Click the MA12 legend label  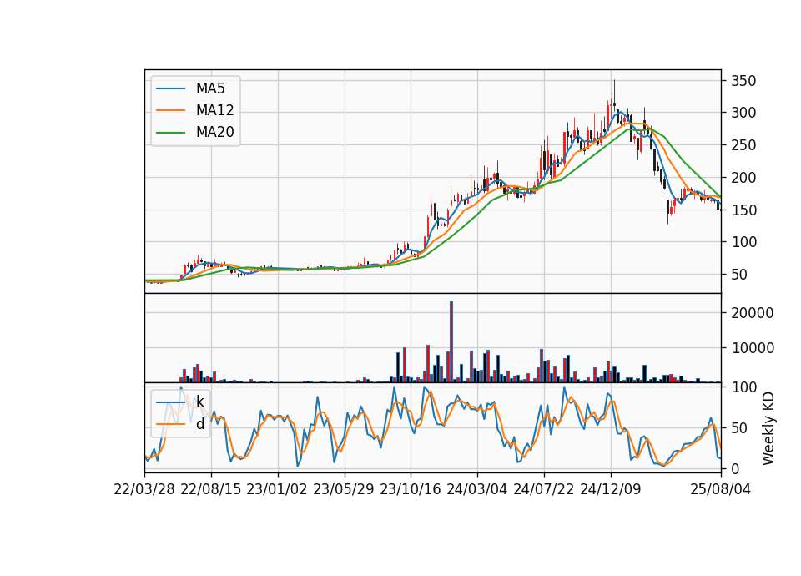[x=214, y=110]
